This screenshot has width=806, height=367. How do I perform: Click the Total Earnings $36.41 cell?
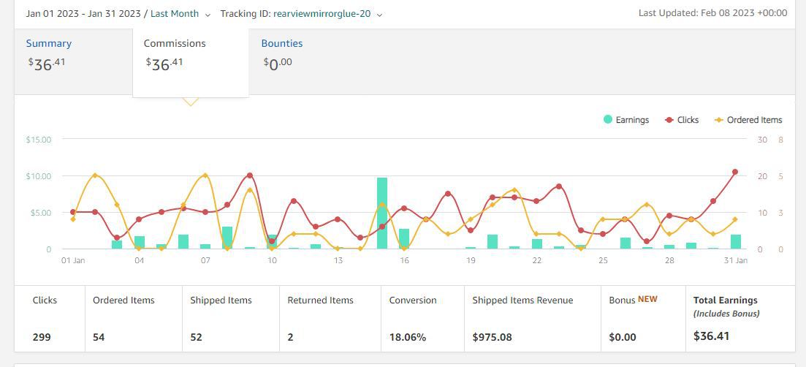point(740,319)
